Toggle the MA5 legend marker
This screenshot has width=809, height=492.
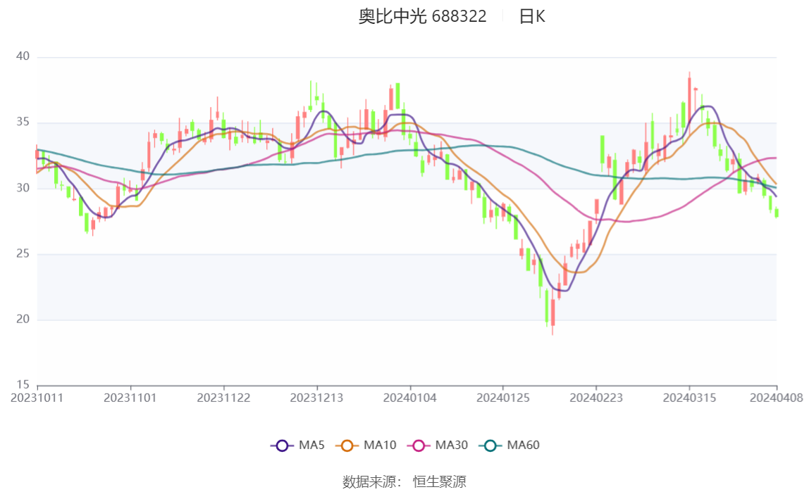(x=282, y=446)
